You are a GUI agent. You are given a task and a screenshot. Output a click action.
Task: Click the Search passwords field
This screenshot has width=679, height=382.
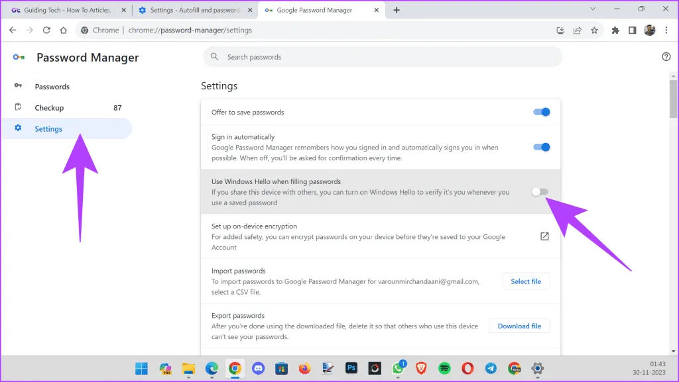coord(383,57)
